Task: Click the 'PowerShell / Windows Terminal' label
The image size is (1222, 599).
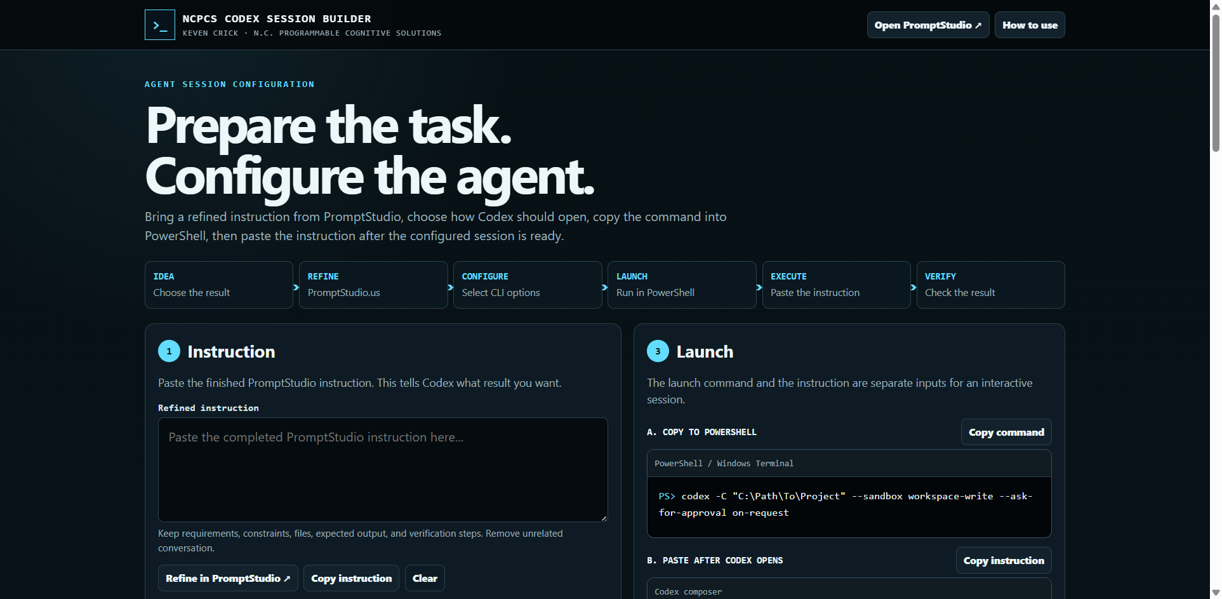Action: pos(724,464)
